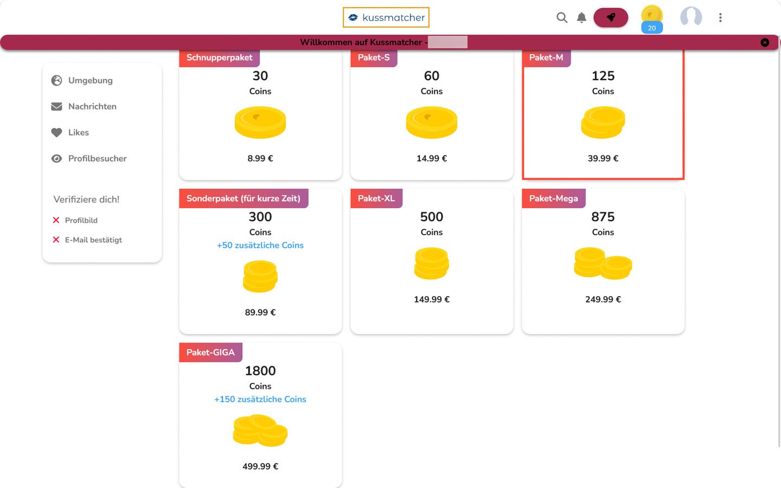Viewport: 781px width, 488px height.
Task: Click the 300 coin amount
Action: coord(260,217)
